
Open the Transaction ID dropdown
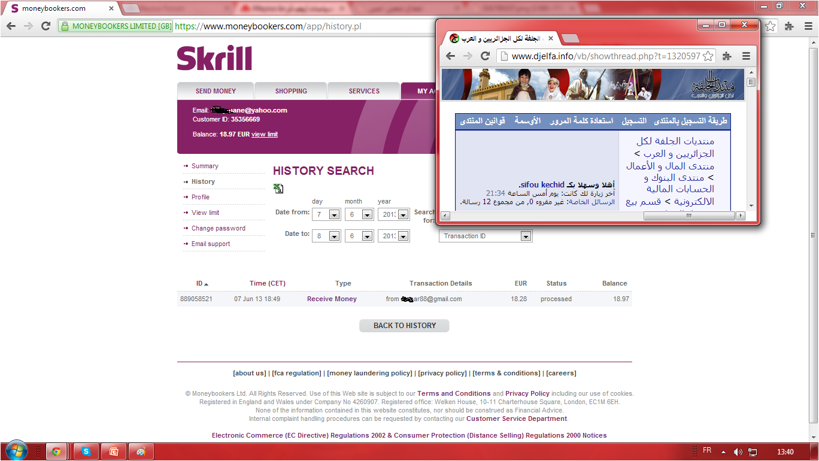coord(486,236)
